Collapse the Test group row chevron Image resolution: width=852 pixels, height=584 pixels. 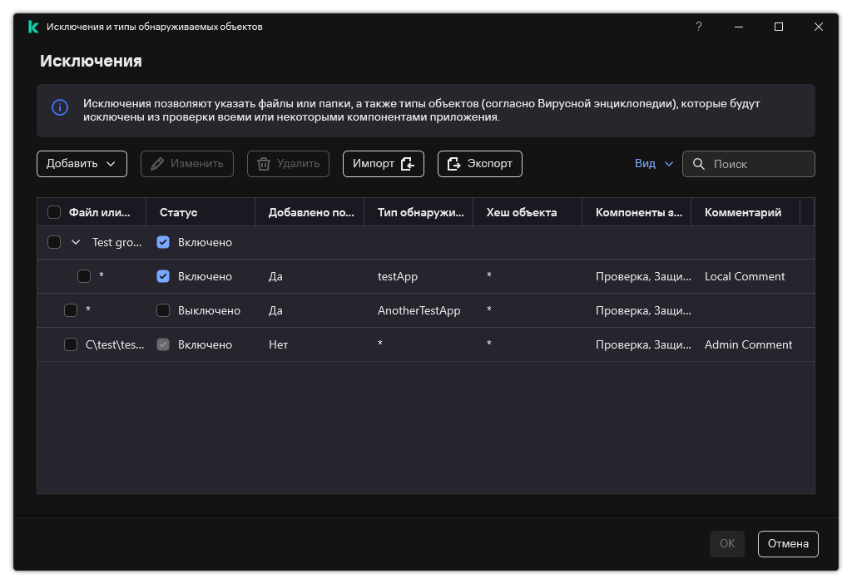[x=76, y=242]
